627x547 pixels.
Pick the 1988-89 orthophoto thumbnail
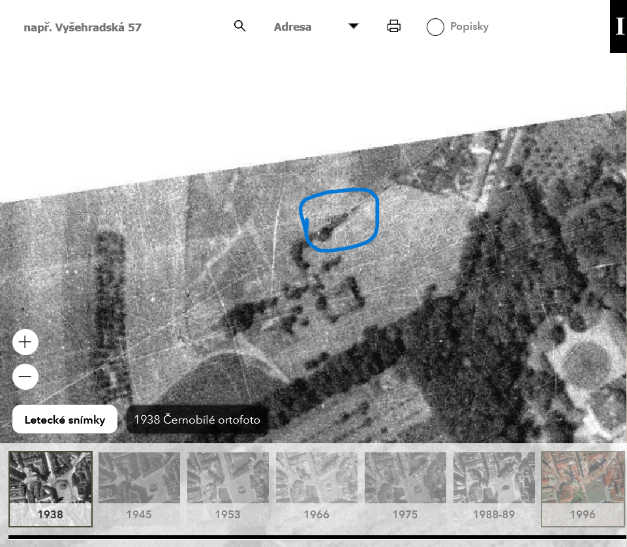click(x=494, y=488)
